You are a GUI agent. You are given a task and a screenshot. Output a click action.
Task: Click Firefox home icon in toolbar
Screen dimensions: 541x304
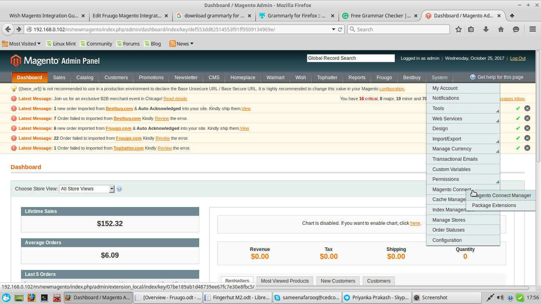coord(501,29)
